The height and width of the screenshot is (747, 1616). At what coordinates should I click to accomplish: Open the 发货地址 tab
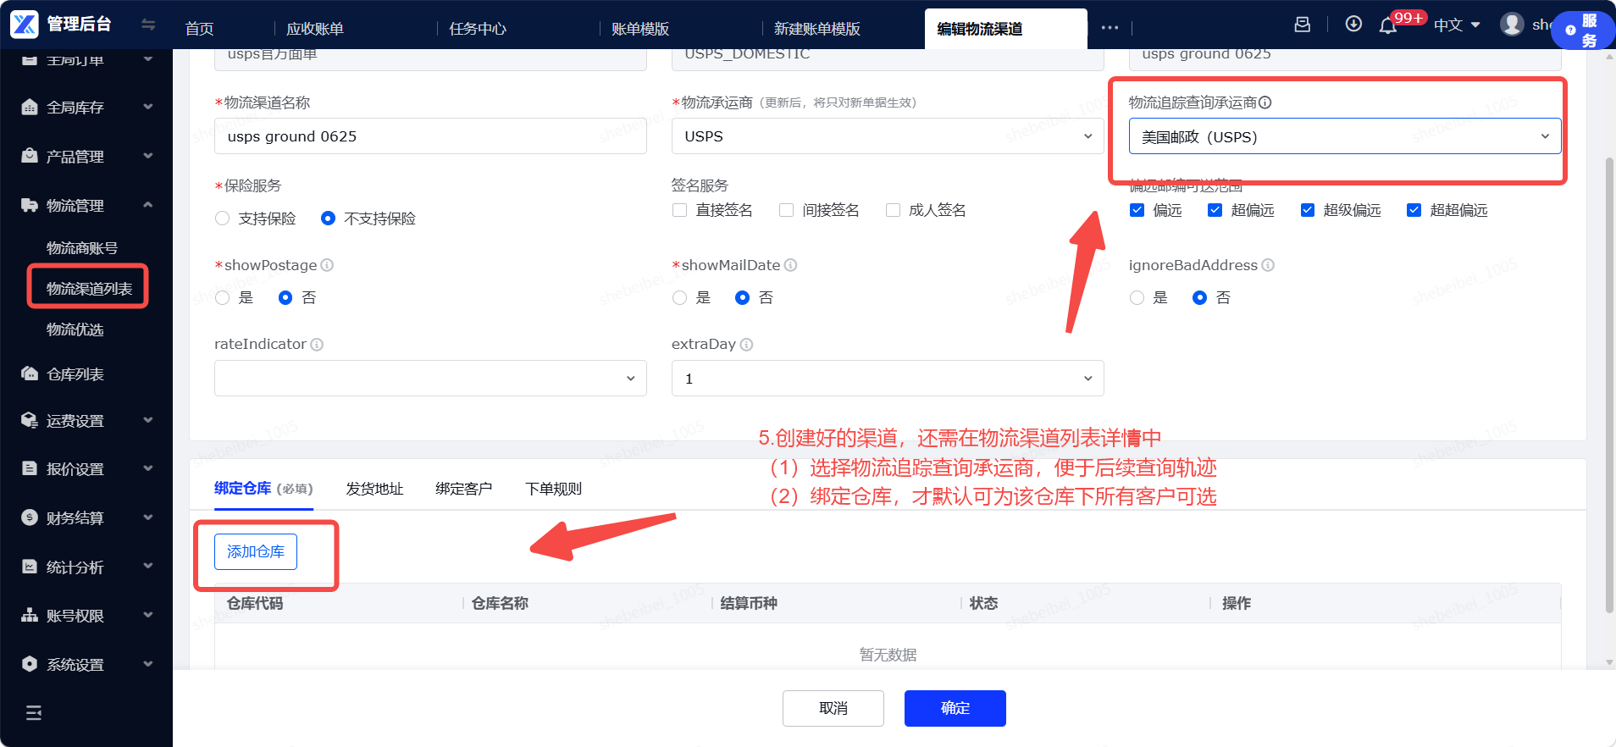pyautogui.click(x=374, y=489)
